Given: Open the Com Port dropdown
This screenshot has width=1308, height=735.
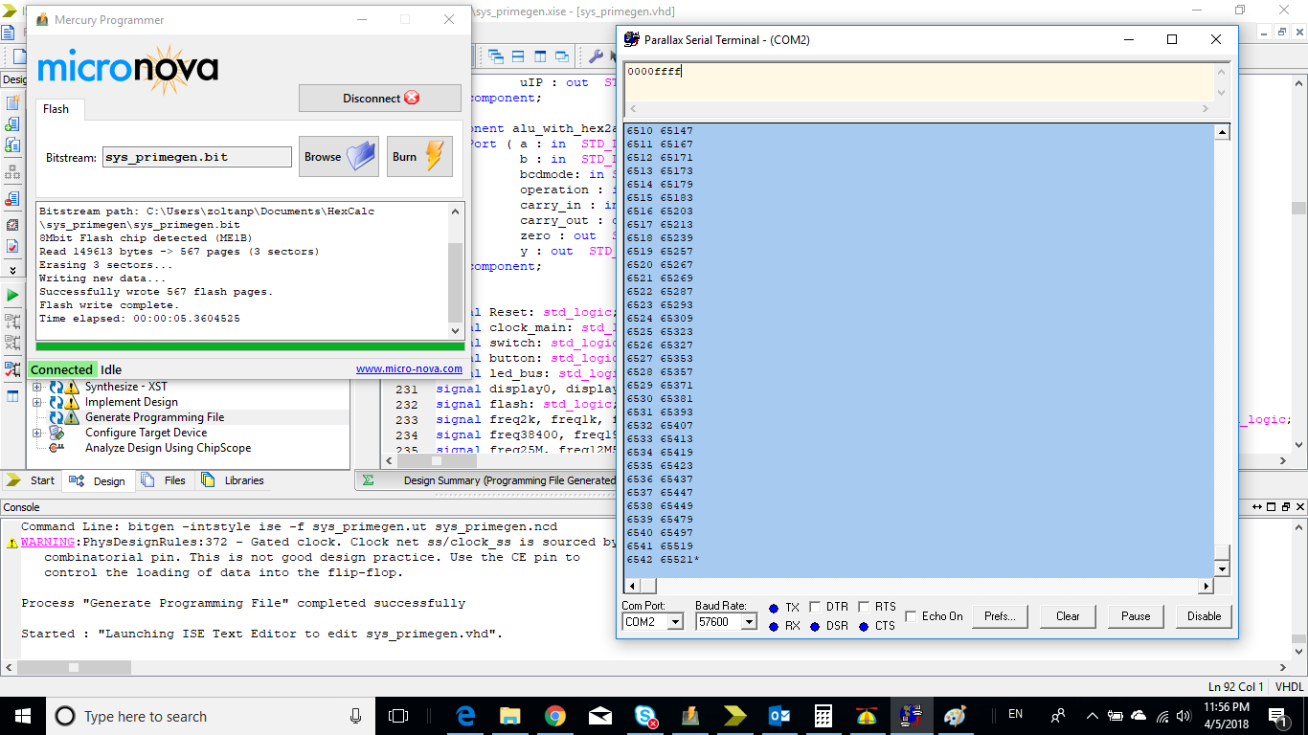Looking at the screenshot, I should (675, 622).
